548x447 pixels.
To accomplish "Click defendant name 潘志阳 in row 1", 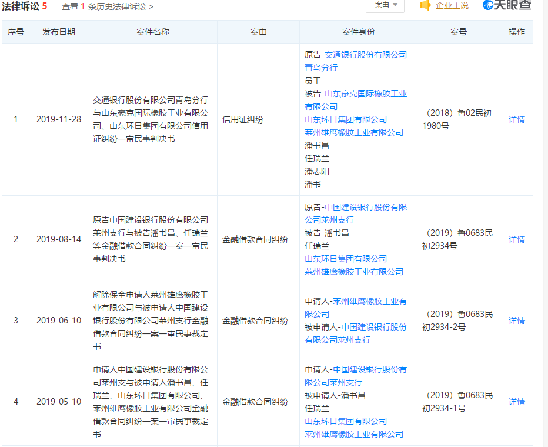I will (317, 171).
